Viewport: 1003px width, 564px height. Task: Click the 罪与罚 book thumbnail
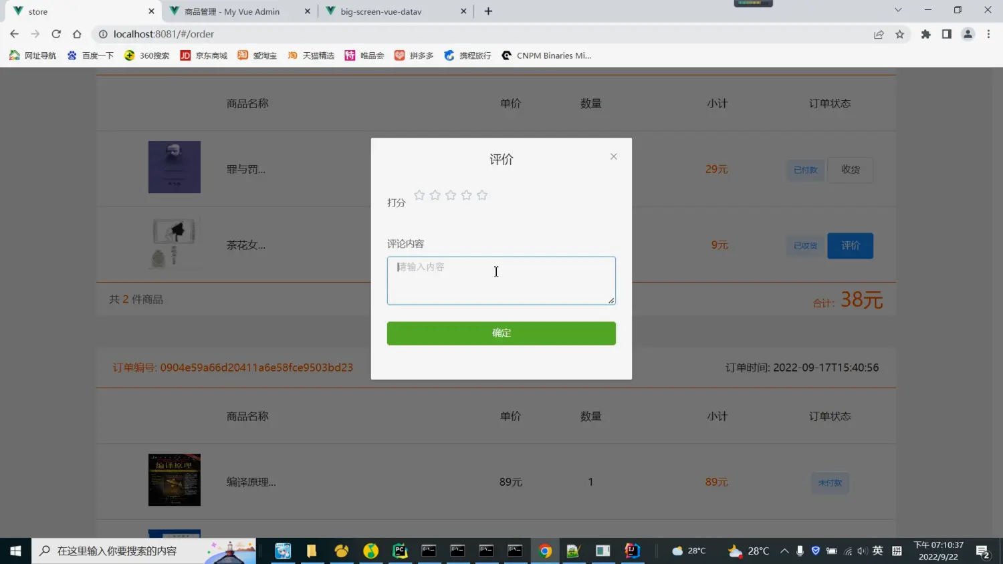[175, 167]
